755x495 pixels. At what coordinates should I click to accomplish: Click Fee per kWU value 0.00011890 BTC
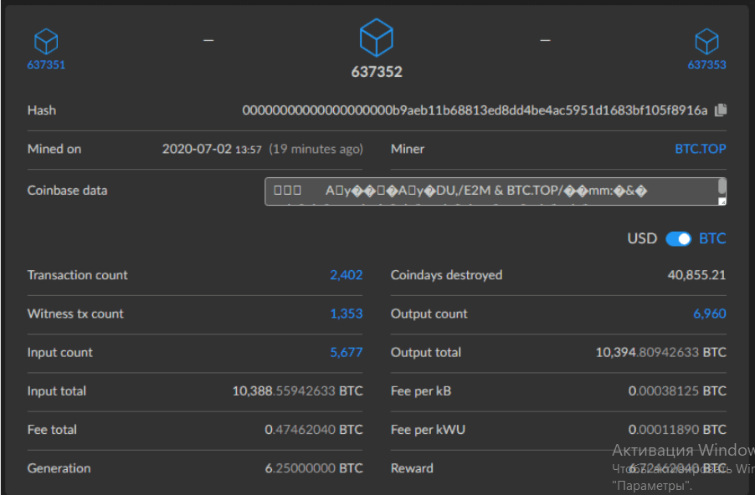click(677, 430)
